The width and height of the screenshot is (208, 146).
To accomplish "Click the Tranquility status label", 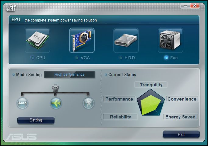I will (x=151, y=85).
